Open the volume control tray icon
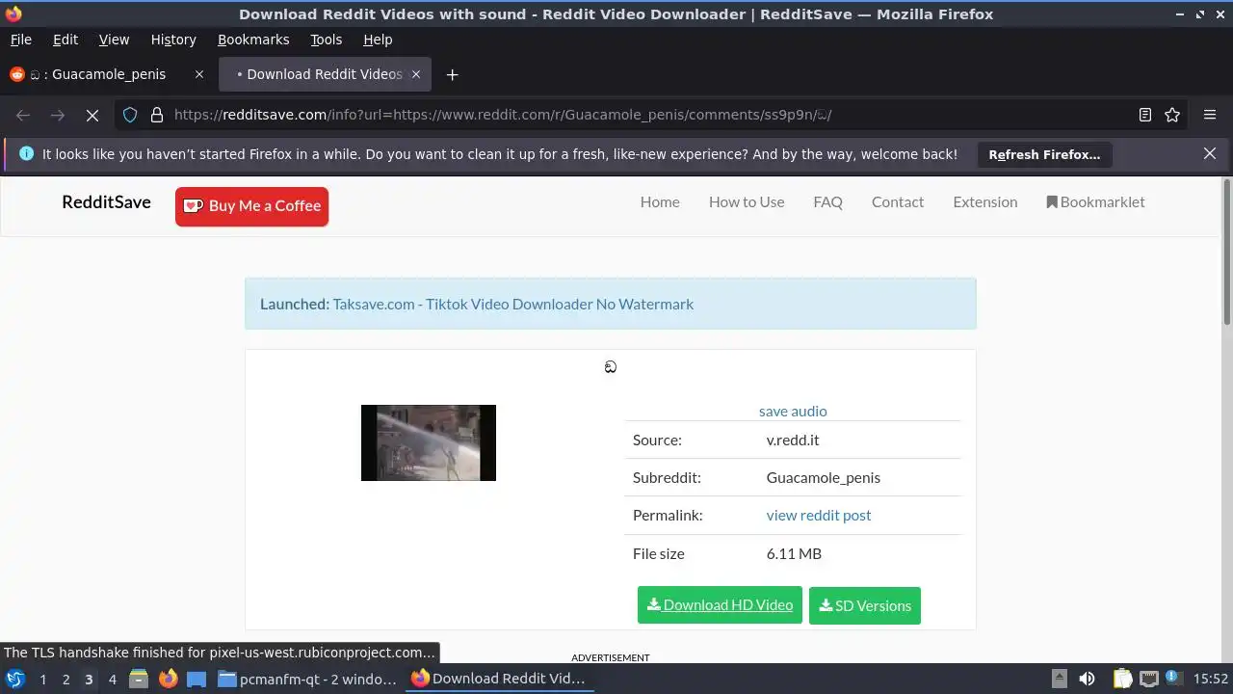The height and width of the screenshot is (694, 1233). pyautogui.click(x=1087, y=679)
